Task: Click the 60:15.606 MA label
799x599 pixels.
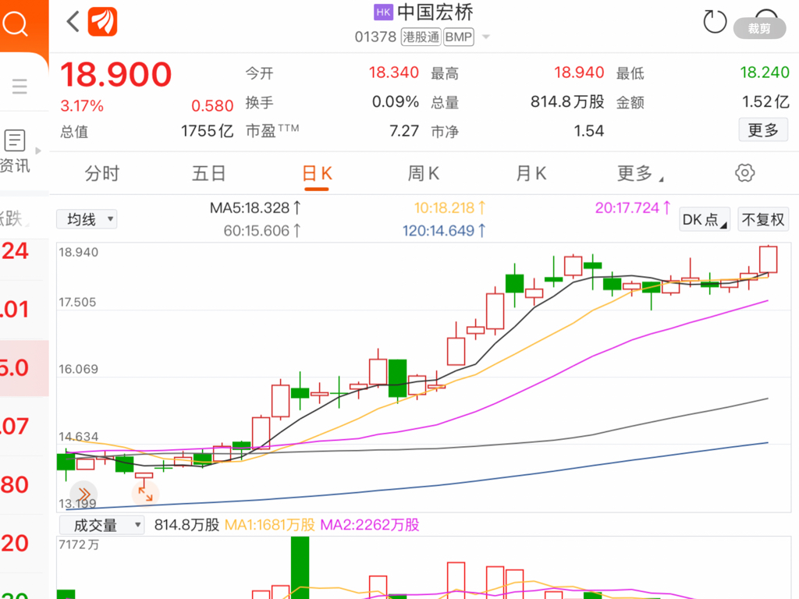Action: (262, 231)
